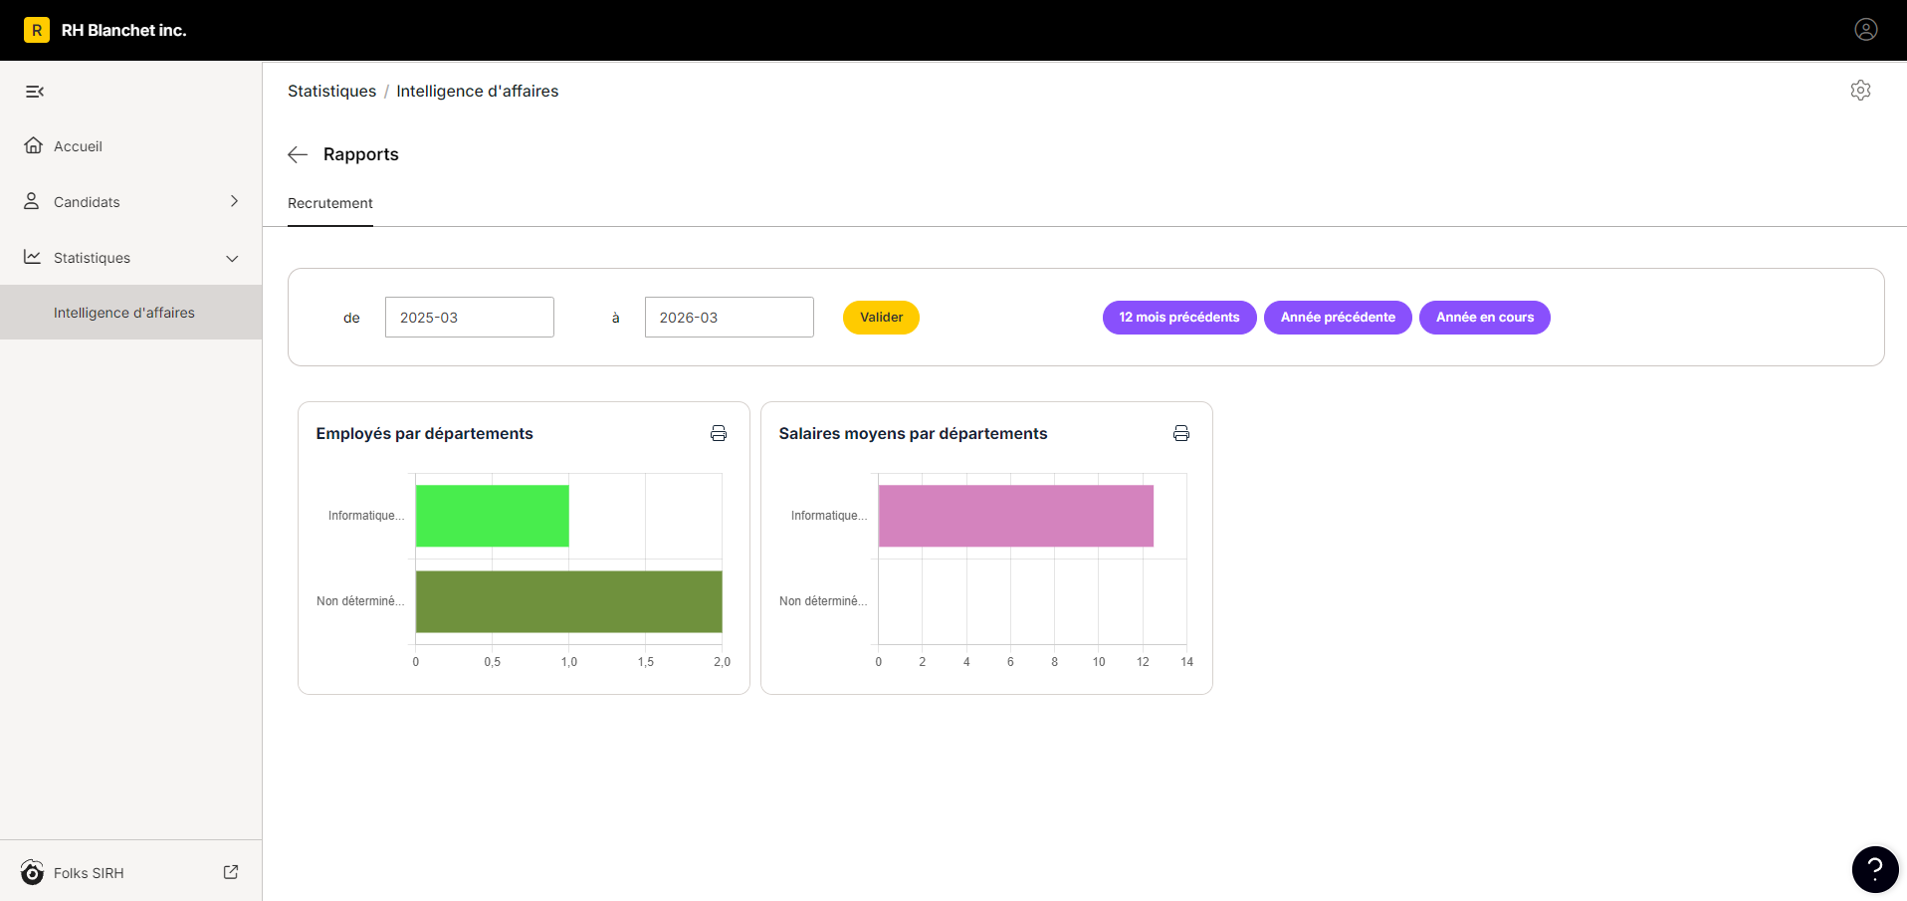Open page settings gear icon

(1860, 91)
